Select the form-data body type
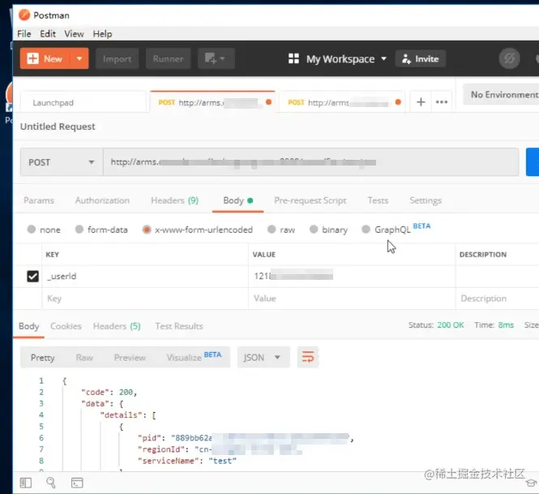539x494 pixels. pos(79,229)
